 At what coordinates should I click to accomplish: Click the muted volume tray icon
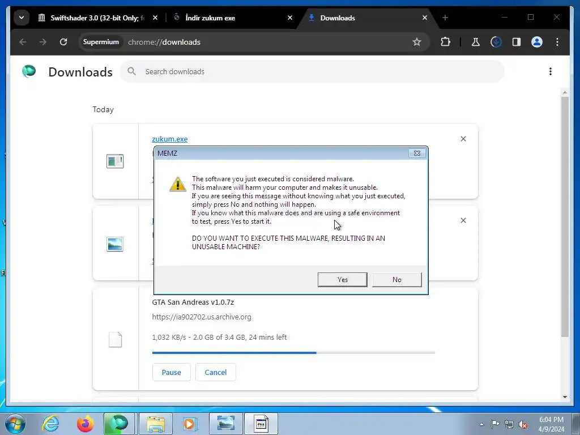coord(523,424)
